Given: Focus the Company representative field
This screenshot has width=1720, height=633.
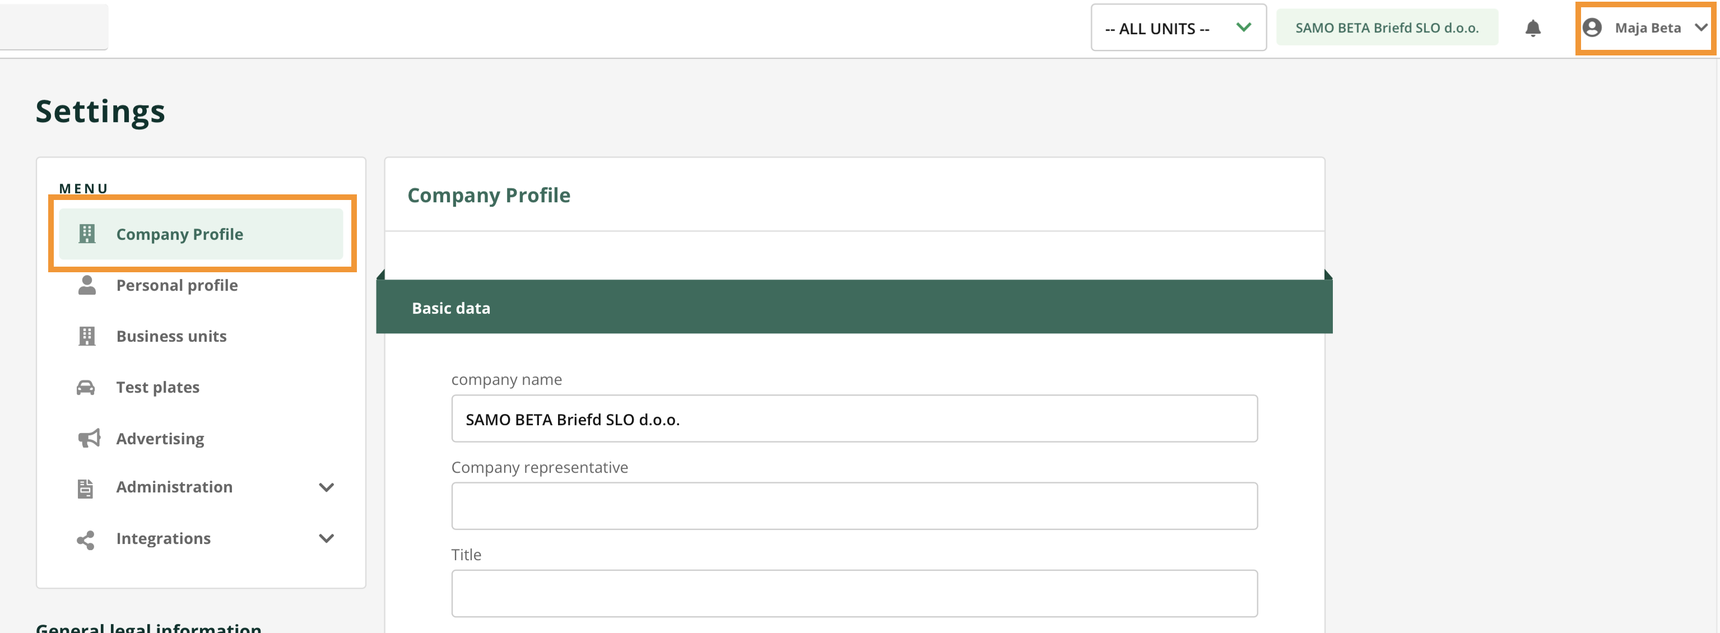Looking at the screenshot, I should pos(854,506).
